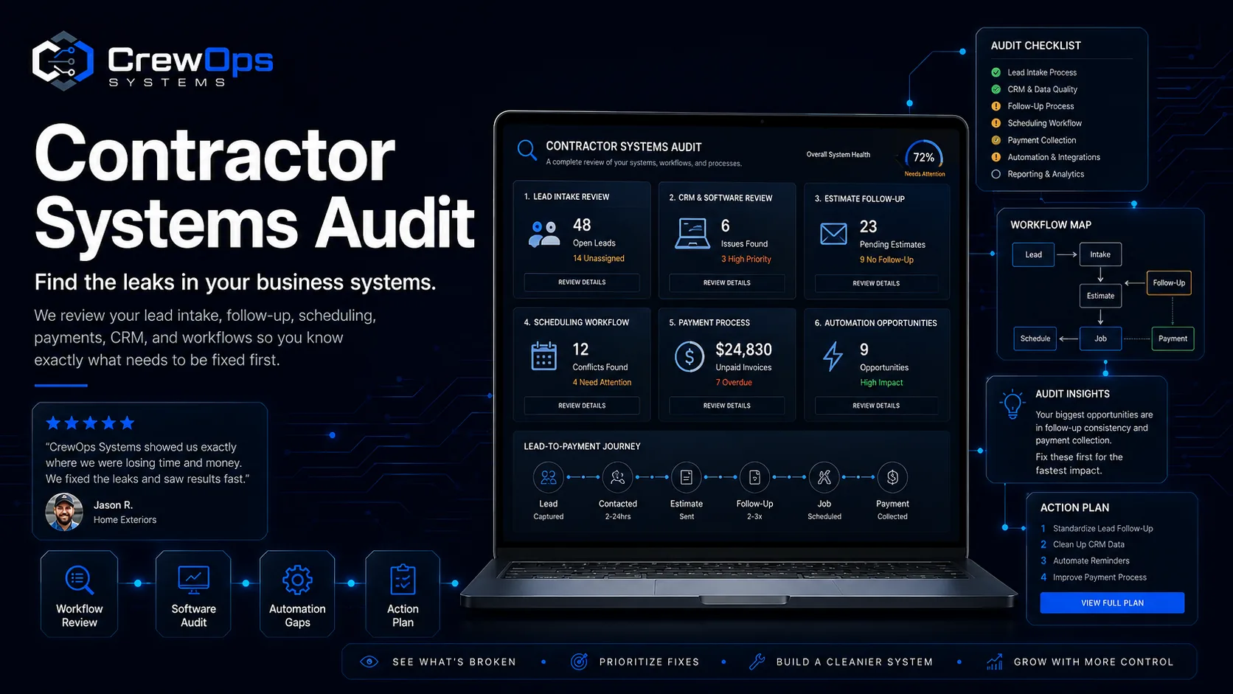The image size is (1233, 694).
Task: Click the calendar icon in Scheduling Workflow
Action: point(544,355)
